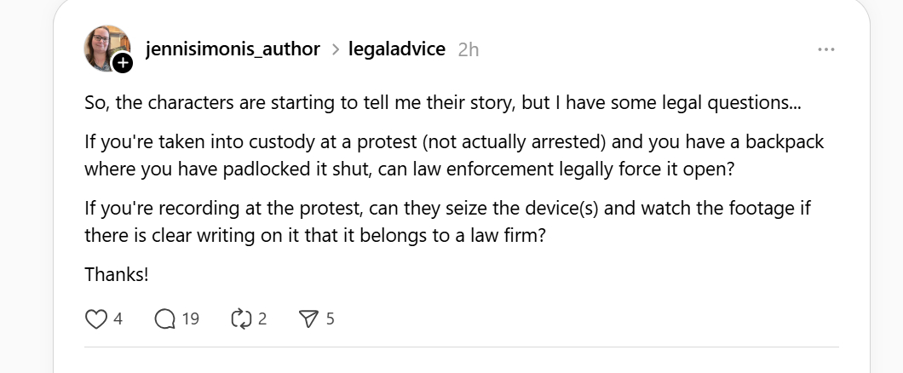Click the share count of 5
The width and height of the screenshot is (903, 373).
pyautogui.click(x=331, y=318)
